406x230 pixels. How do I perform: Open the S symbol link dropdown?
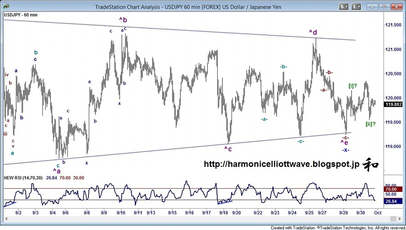click(x=344, y=7)
